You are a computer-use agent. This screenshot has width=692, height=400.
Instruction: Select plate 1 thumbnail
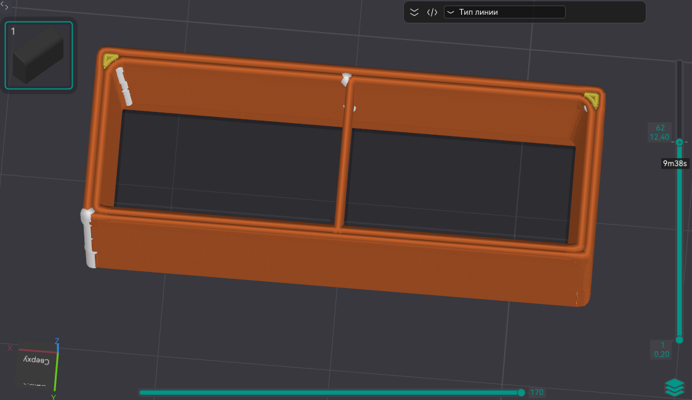pyautogui.click(x=39, y=55)
